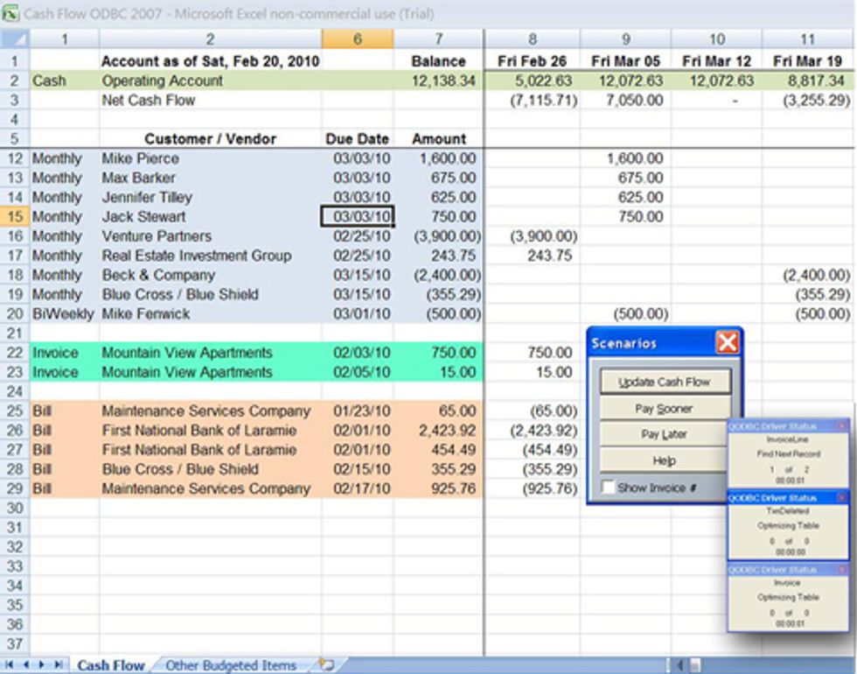Click the Pay Sooner button
Screen dimensions: 857x674
tap(665, 409)
